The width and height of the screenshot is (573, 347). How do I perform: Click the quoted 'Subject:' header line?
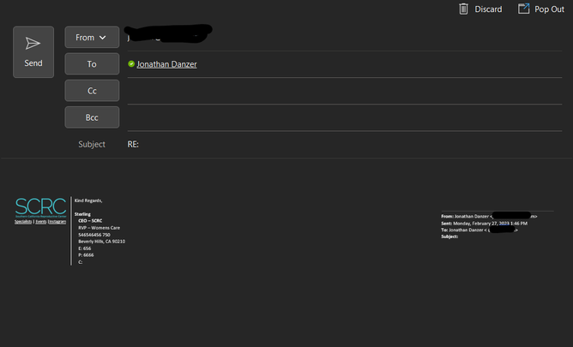click(x=449, y=236)
